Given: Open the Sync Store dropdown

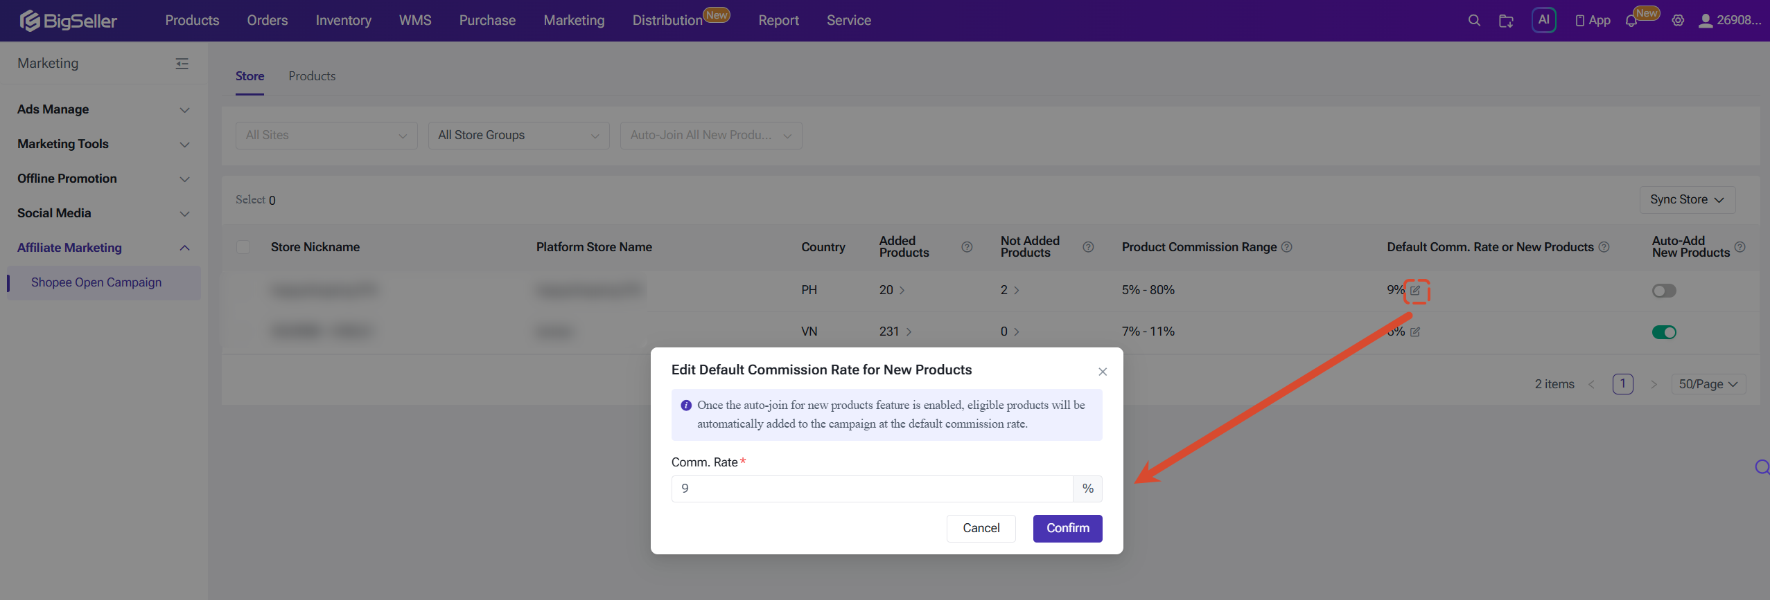Looking at the screenshot, I should point(1688,200).
